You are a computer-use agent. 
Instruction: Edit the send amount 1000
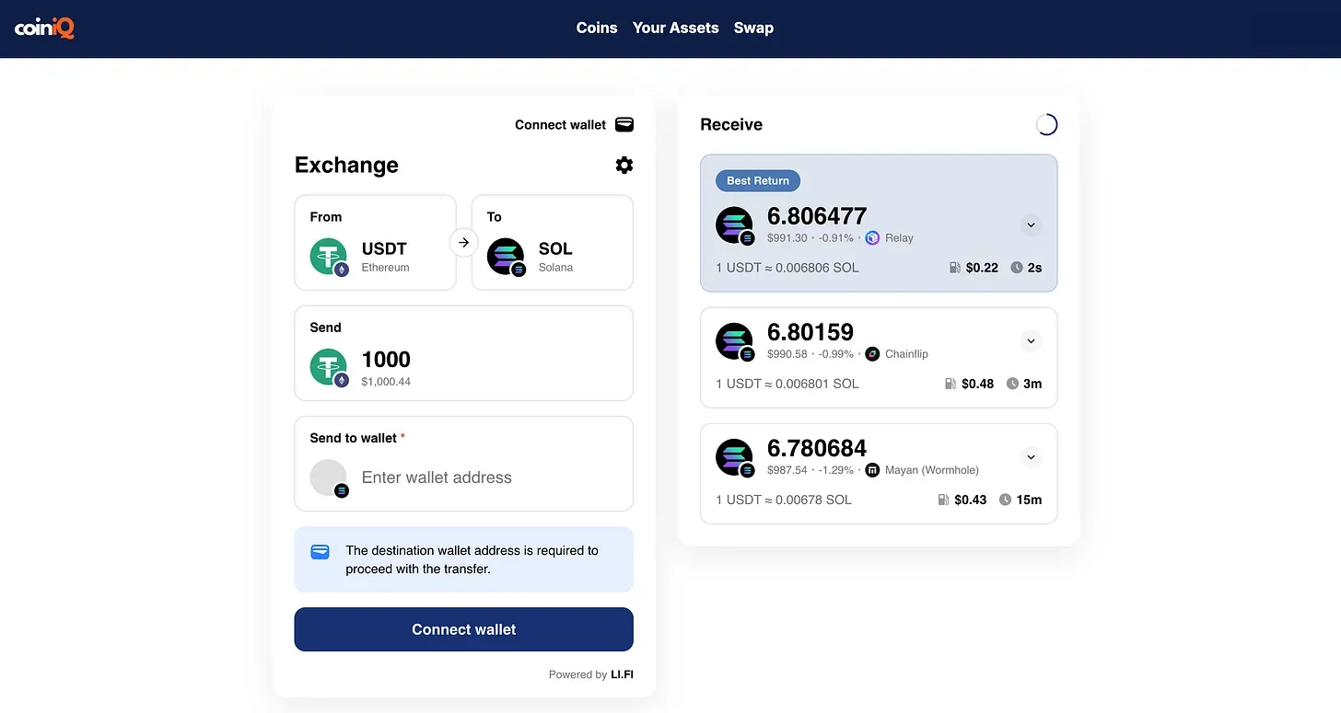pyautogui.click(x=386, y=360)
